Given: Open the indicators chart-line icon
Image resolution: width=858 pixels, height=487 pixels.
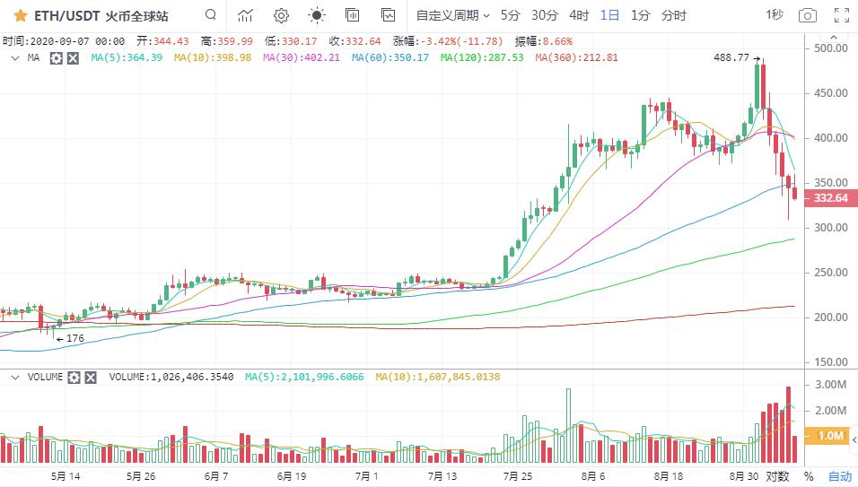Looking at the screenshot, I should pos(245,15).
